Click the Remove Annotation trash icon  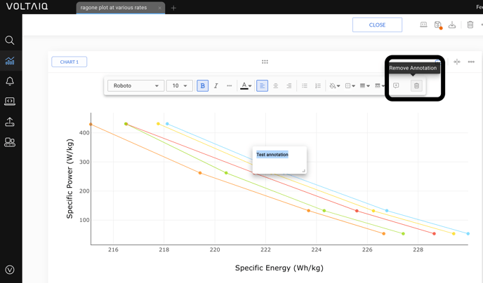click(416, 86)
